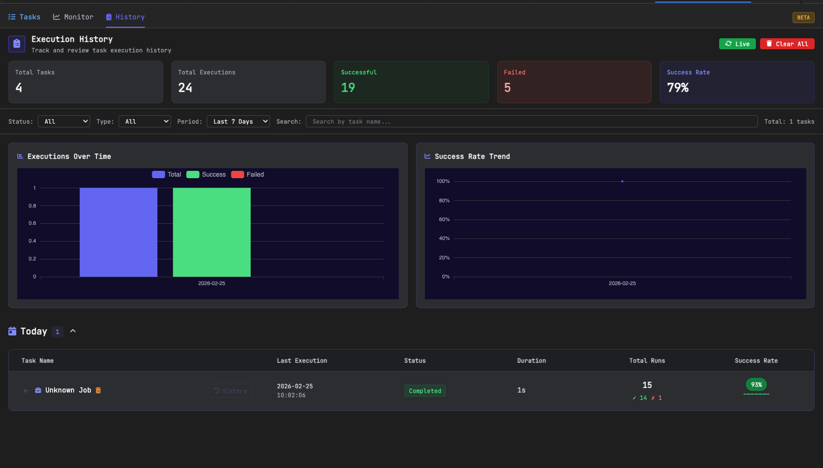Screen dimensions: 823x468
Task: Click the Last Execution column header
Action: 302,361
